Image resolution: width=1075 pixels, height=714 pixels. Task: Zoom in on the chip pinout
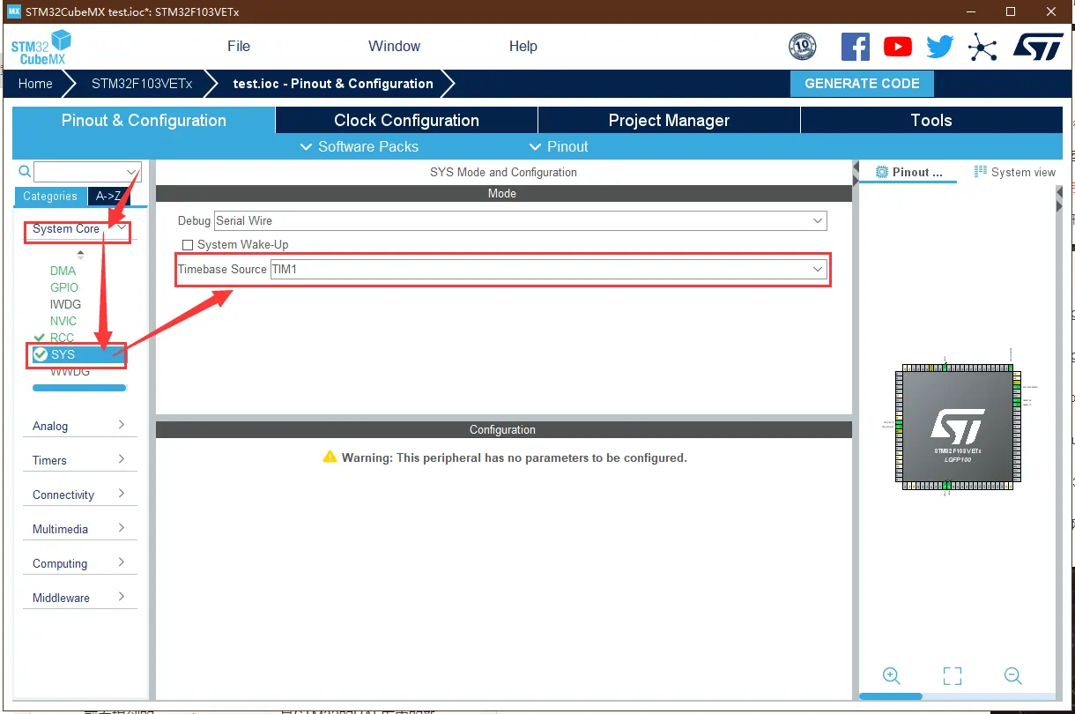[x=892, y=676]
